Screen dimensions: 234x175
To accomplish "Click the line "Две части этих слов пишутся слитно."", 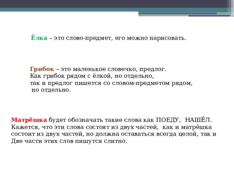I will pos(69,141).
